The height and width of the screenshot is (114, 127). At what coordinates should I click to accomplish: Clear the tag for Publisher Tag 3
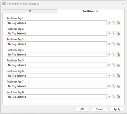(109, 44)
